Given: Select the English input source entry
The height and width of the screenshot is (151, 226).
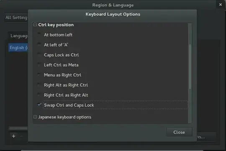Looking at the screenshot, I should (x=18, y=47).
